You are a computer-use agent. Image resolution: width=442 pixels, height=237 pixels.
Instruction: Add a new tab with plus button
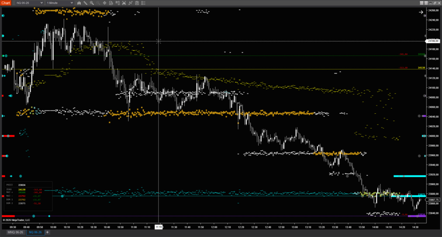tap(47, 232)
